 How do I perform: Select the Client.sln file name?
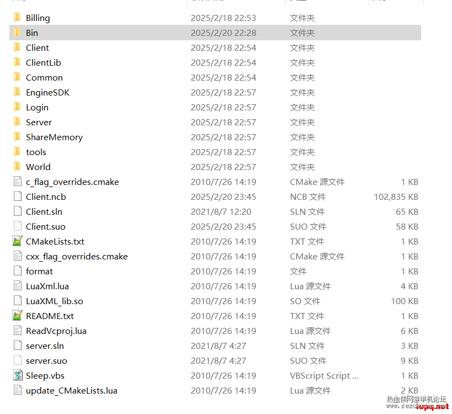point(44,211)
